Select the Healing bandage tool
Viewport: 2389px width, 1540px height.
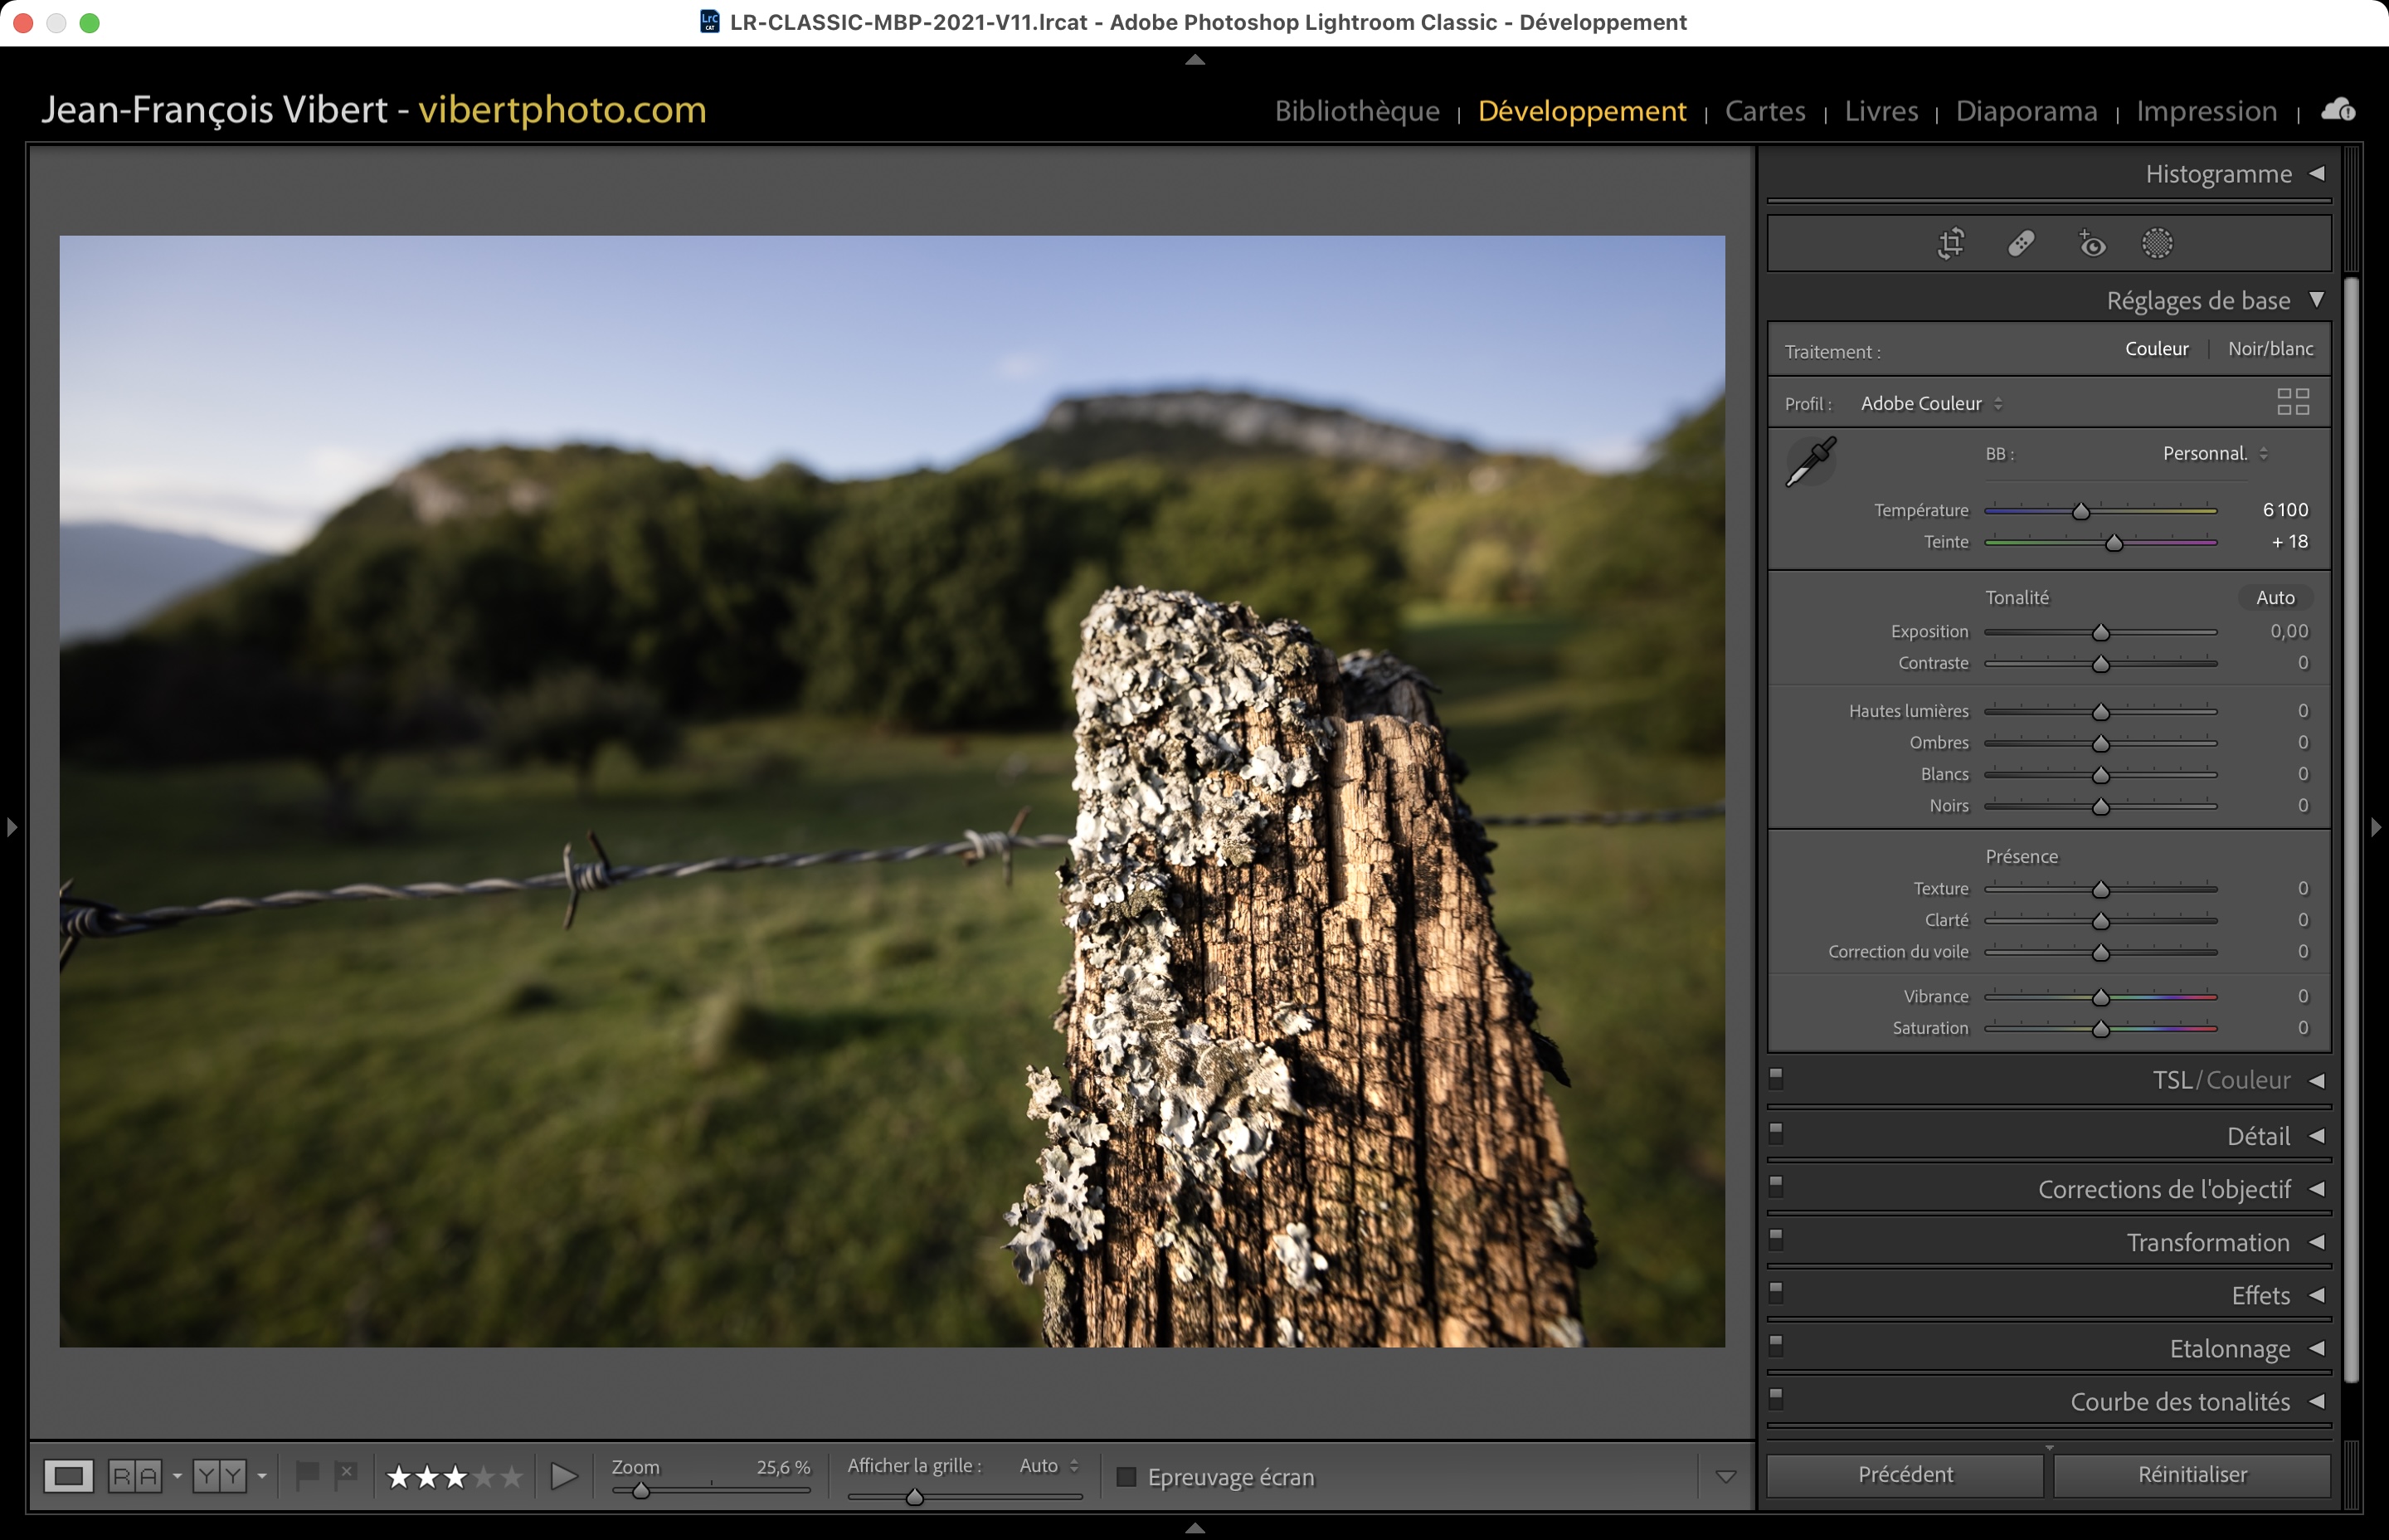(x=2022, y=243)
